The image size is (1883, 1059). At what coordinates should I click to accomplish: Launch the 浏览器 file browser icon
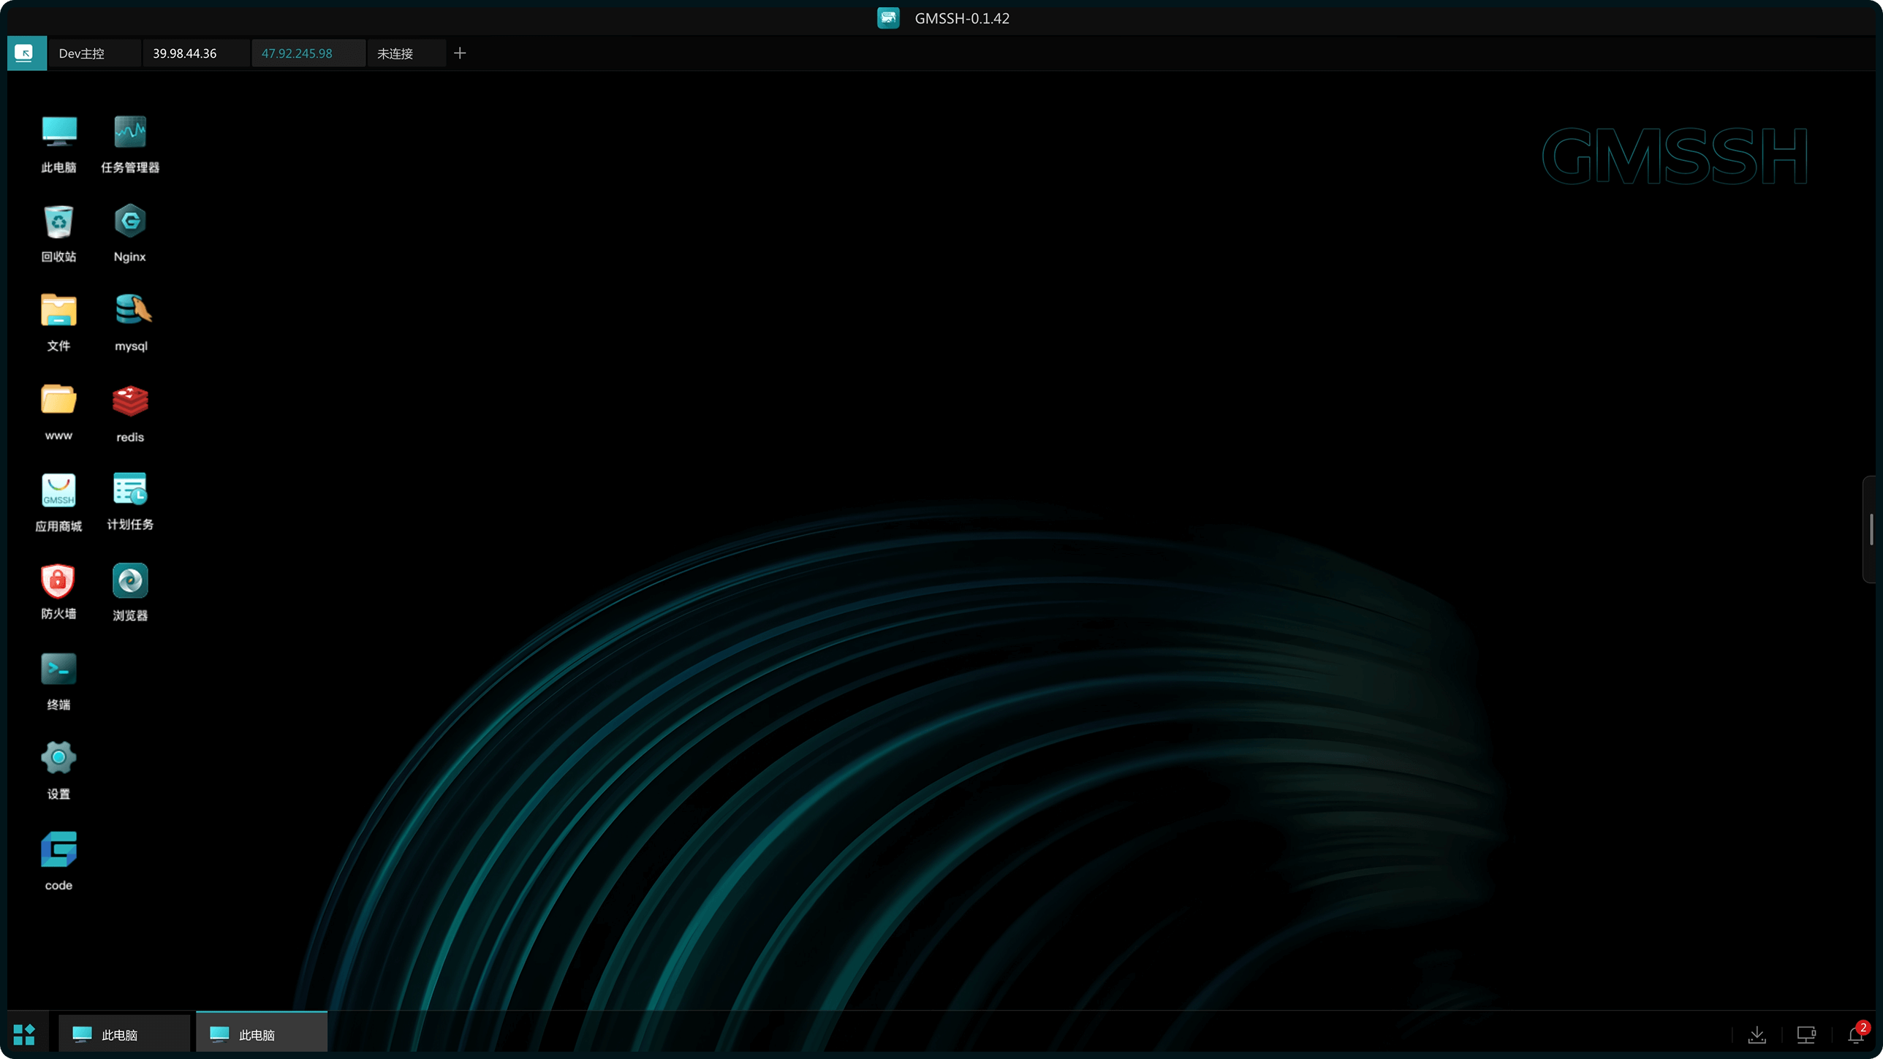pyautogui.click(x=130, y=581)
